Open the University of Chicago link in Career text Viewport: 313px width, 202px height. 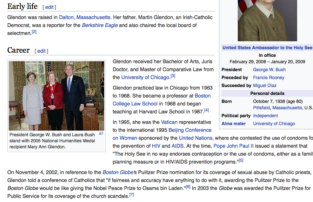pos(145,77)
